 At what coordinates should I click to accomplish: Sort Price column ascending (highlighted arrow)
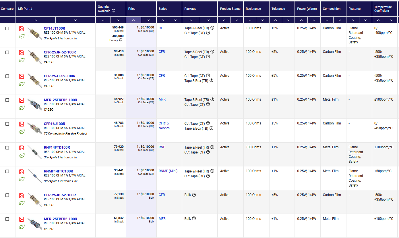pos(133,20)
